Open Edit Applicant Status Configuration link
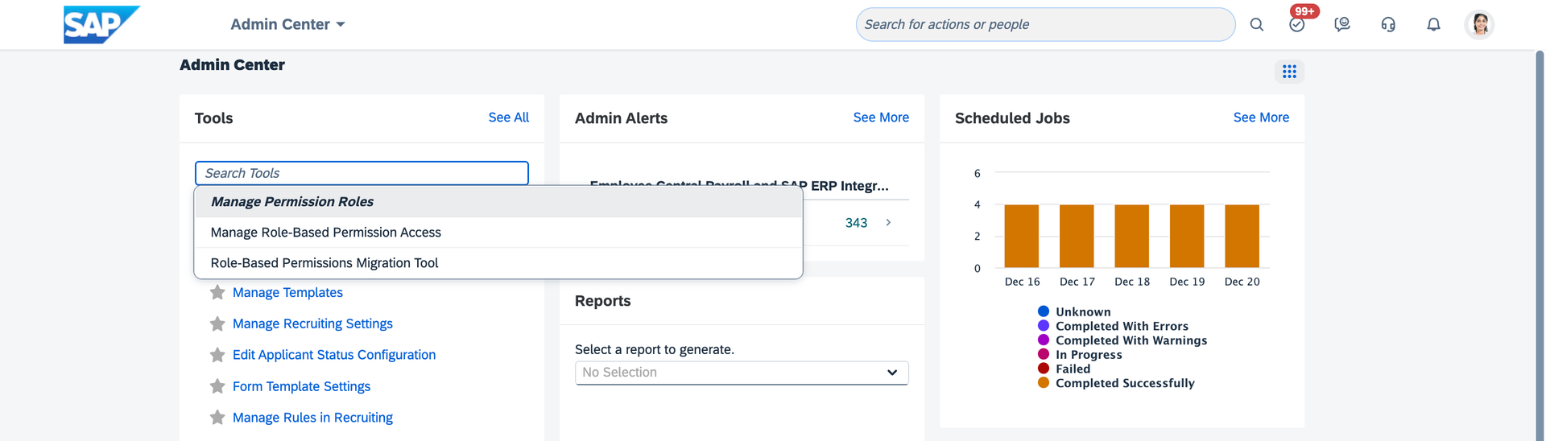The width and height of the screenshot is (1546, 441). (334, 355)
